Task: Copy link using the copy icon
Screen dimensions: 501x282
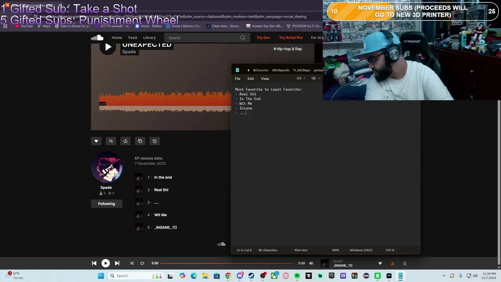Action: tap(140, 141)
